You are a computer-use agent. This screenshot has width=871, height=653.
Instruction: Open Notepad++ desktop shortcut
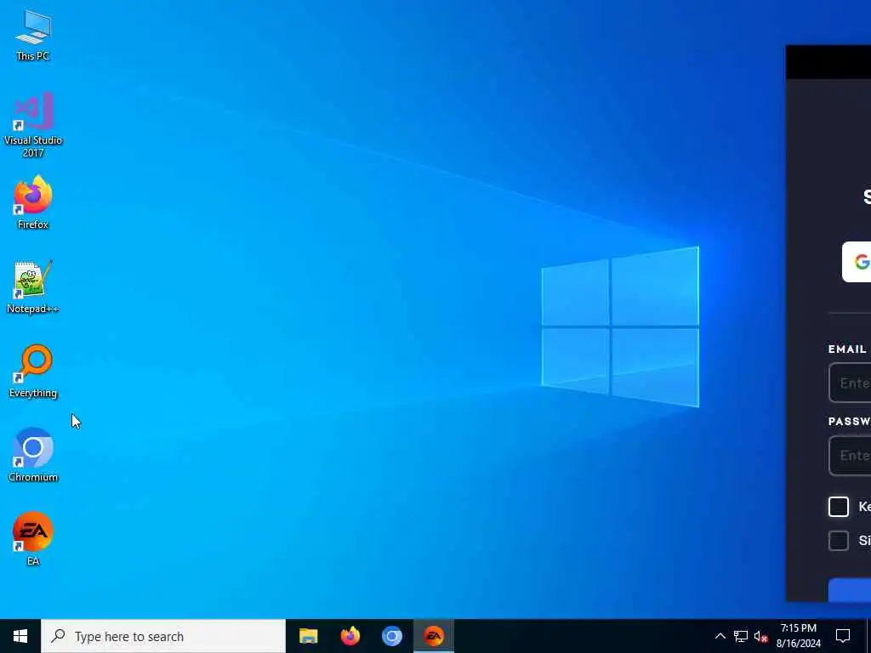(33, 287)
